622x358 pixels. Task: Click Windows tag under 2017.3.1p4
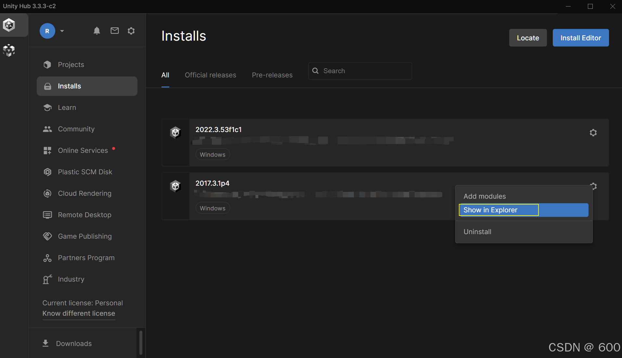pos(213,208)
